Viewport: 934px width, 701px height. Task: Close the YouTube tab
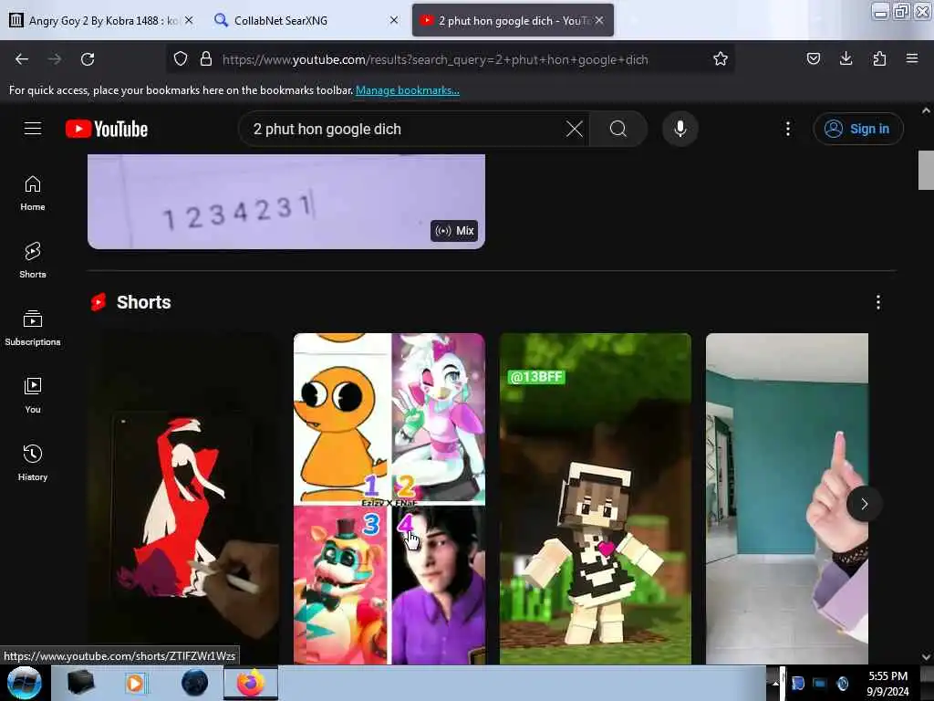(x=599, y=20)
